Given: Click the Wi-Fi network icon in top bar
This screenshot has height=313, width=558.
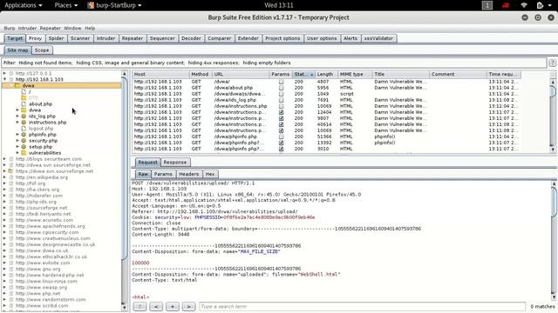Looking at the screenshot, I should [x=524, y=5].
